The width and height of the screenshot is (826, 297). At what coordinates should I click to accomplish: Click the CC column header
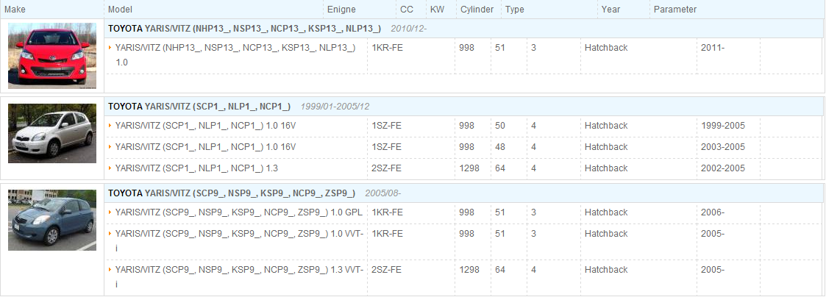[x=407, y=10]
